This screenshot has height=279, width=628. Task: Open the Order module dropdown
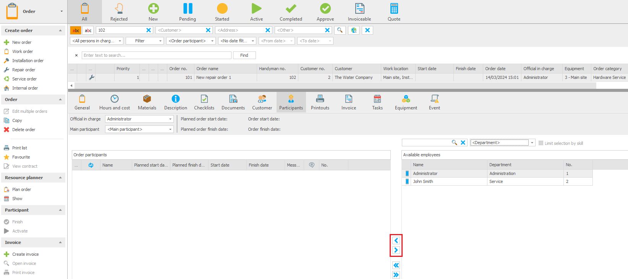62,11
